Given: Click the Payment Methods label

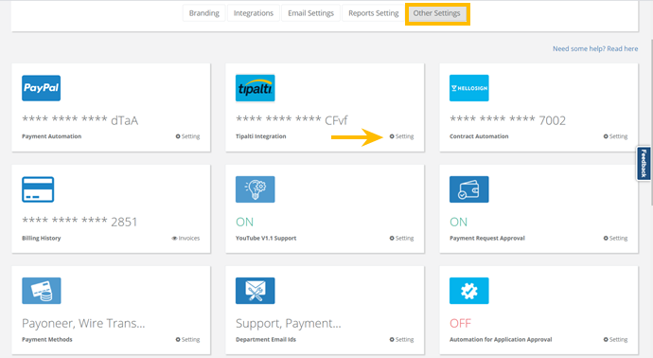Looking at the screenshot, I should click(47, 339).
